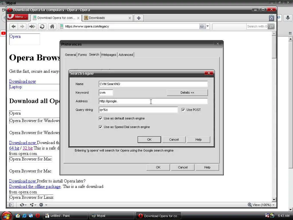
Task: Open the Opera Unite icon in status bar
Action: 33,205
